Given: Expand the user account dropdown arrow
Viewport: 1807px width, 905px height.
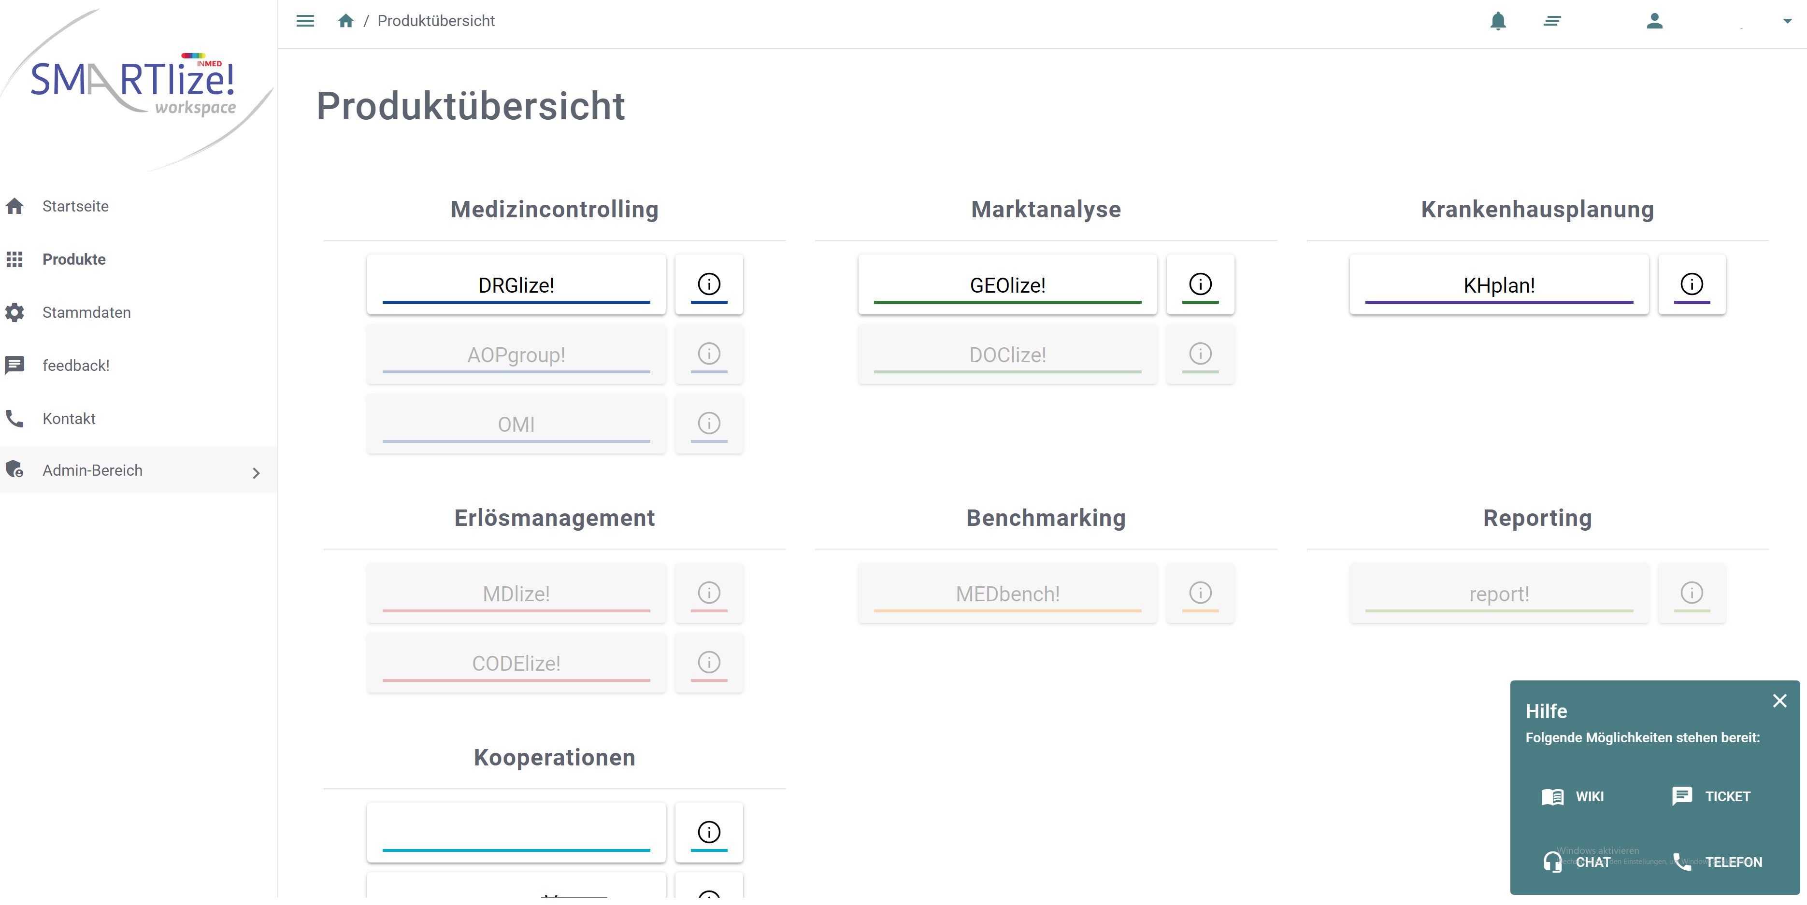Looking at the screenshot, I should pos(1787,21).
